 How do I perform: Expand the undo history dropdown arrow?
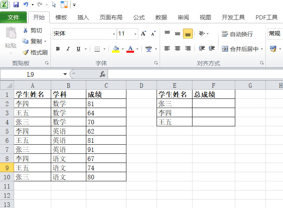click(32, 5)
